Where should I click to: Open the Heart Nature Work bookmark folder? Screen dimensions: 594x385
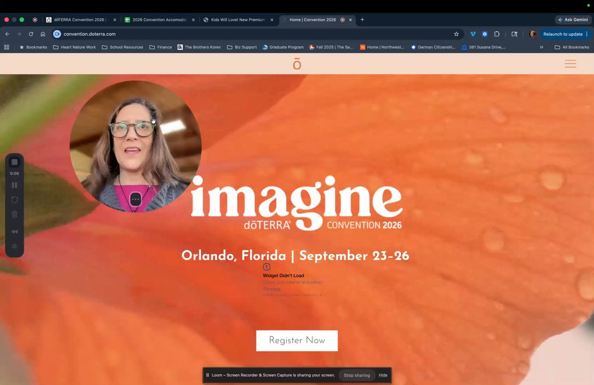tap(74, 47)
